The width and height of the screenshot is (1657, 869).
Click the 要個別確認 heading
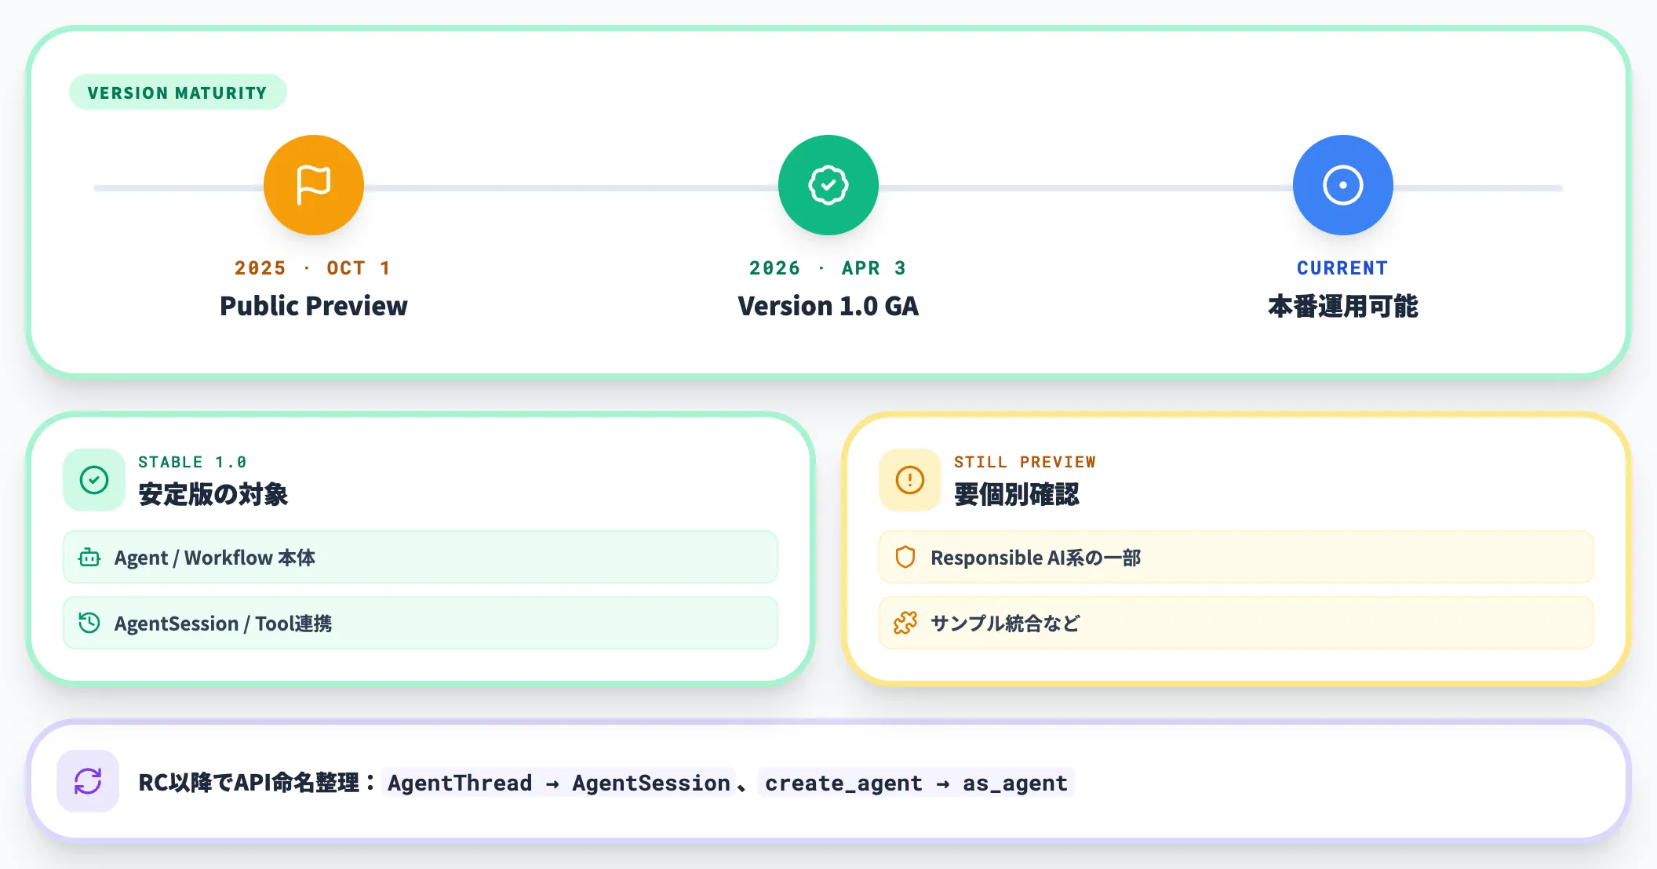[x=1017, y=494]
